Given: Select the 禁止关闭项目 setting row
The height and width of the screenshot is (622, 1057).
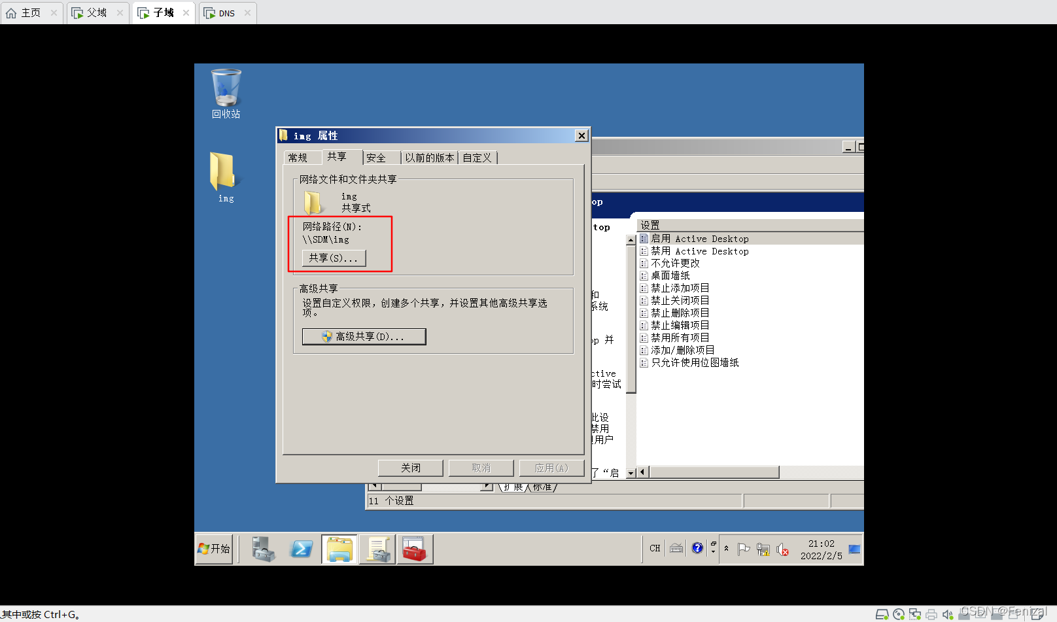Looking at the screenshot, I should pos(751,301).
